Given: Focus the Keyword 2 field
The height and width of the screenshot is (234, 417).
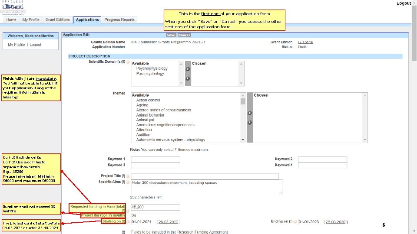Looking at the screenshot, I should 322,159.
